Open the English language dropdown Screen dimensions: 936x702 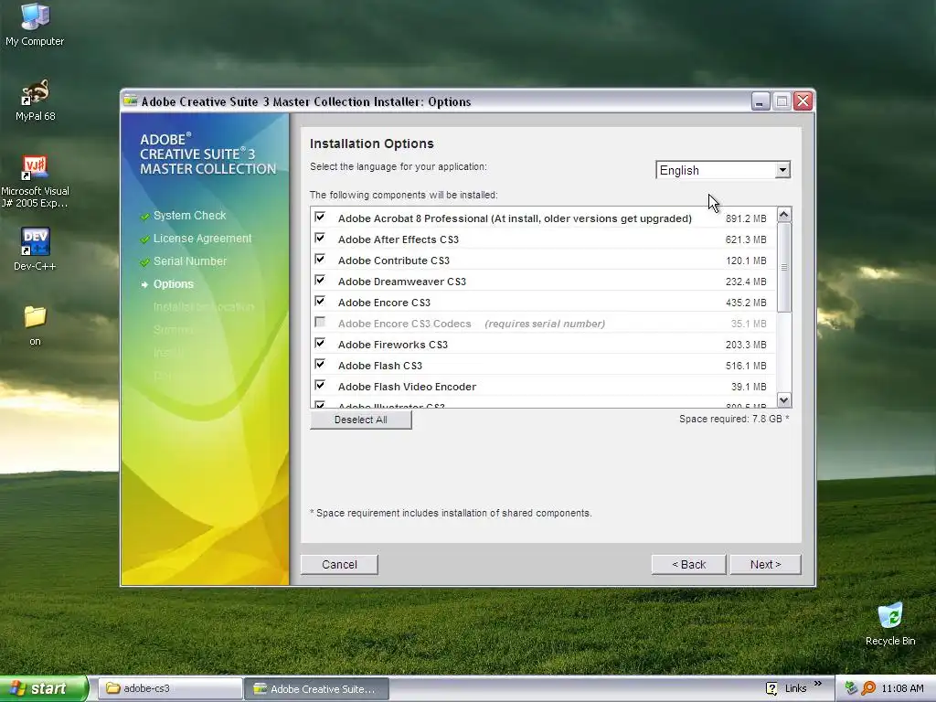[x=723, y=170]
